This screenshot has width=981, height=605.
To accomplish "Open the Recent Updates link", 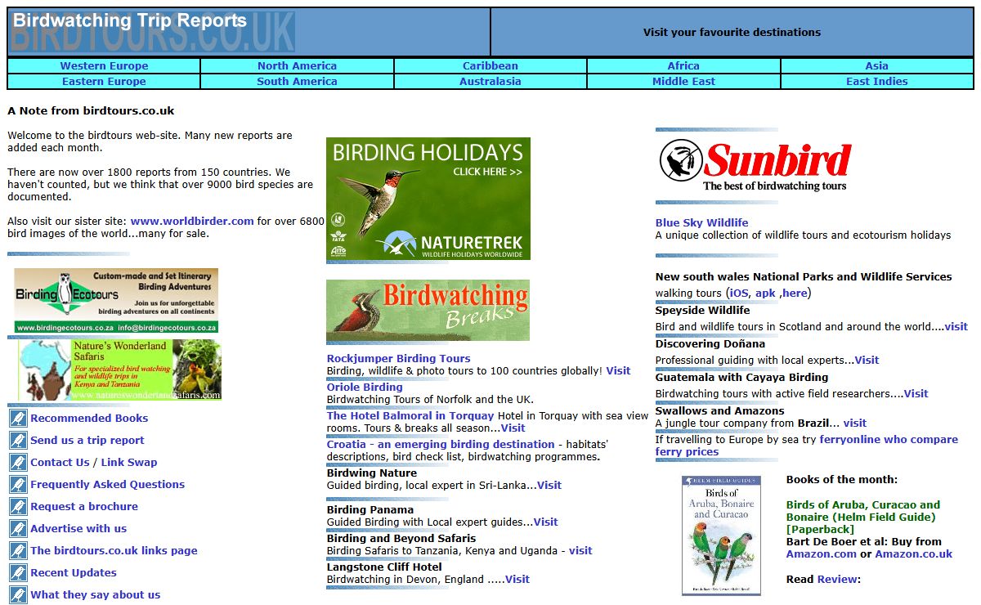I will (74, 572).
